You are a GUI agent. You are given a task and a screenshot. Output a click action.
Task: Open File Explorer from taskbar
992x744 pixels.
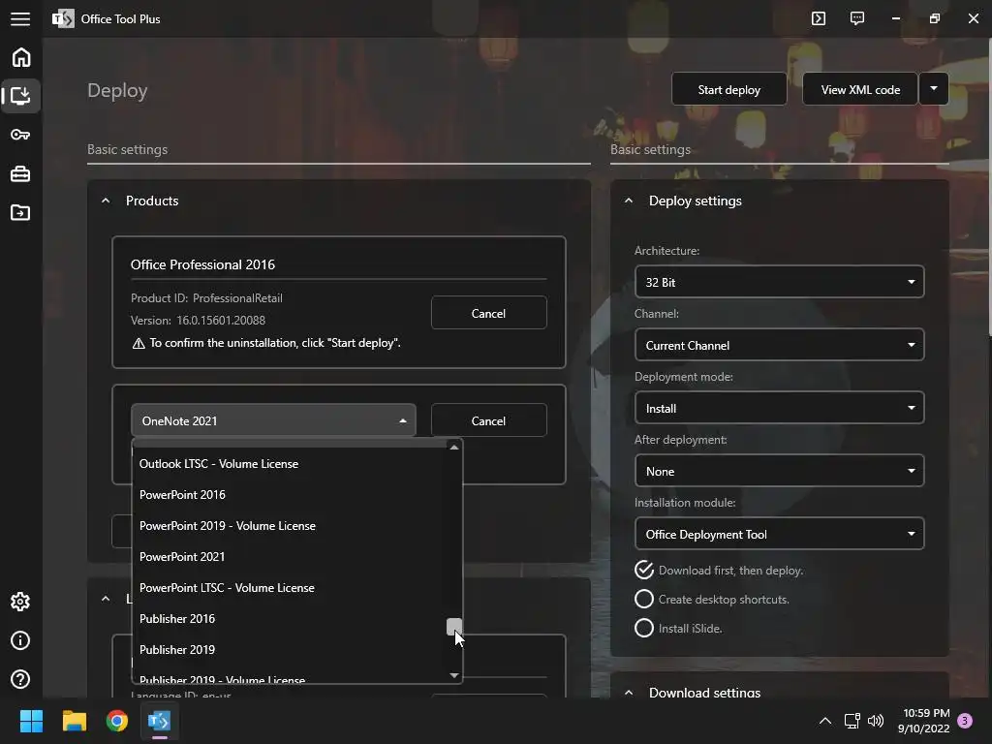(74, 721)
